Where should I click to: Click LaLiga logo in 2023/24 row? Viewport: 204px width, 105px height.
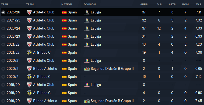pyautogui.click(x=87, y=28)
